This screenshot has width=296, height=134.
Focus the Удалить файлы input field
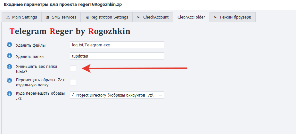coord(117,45)
